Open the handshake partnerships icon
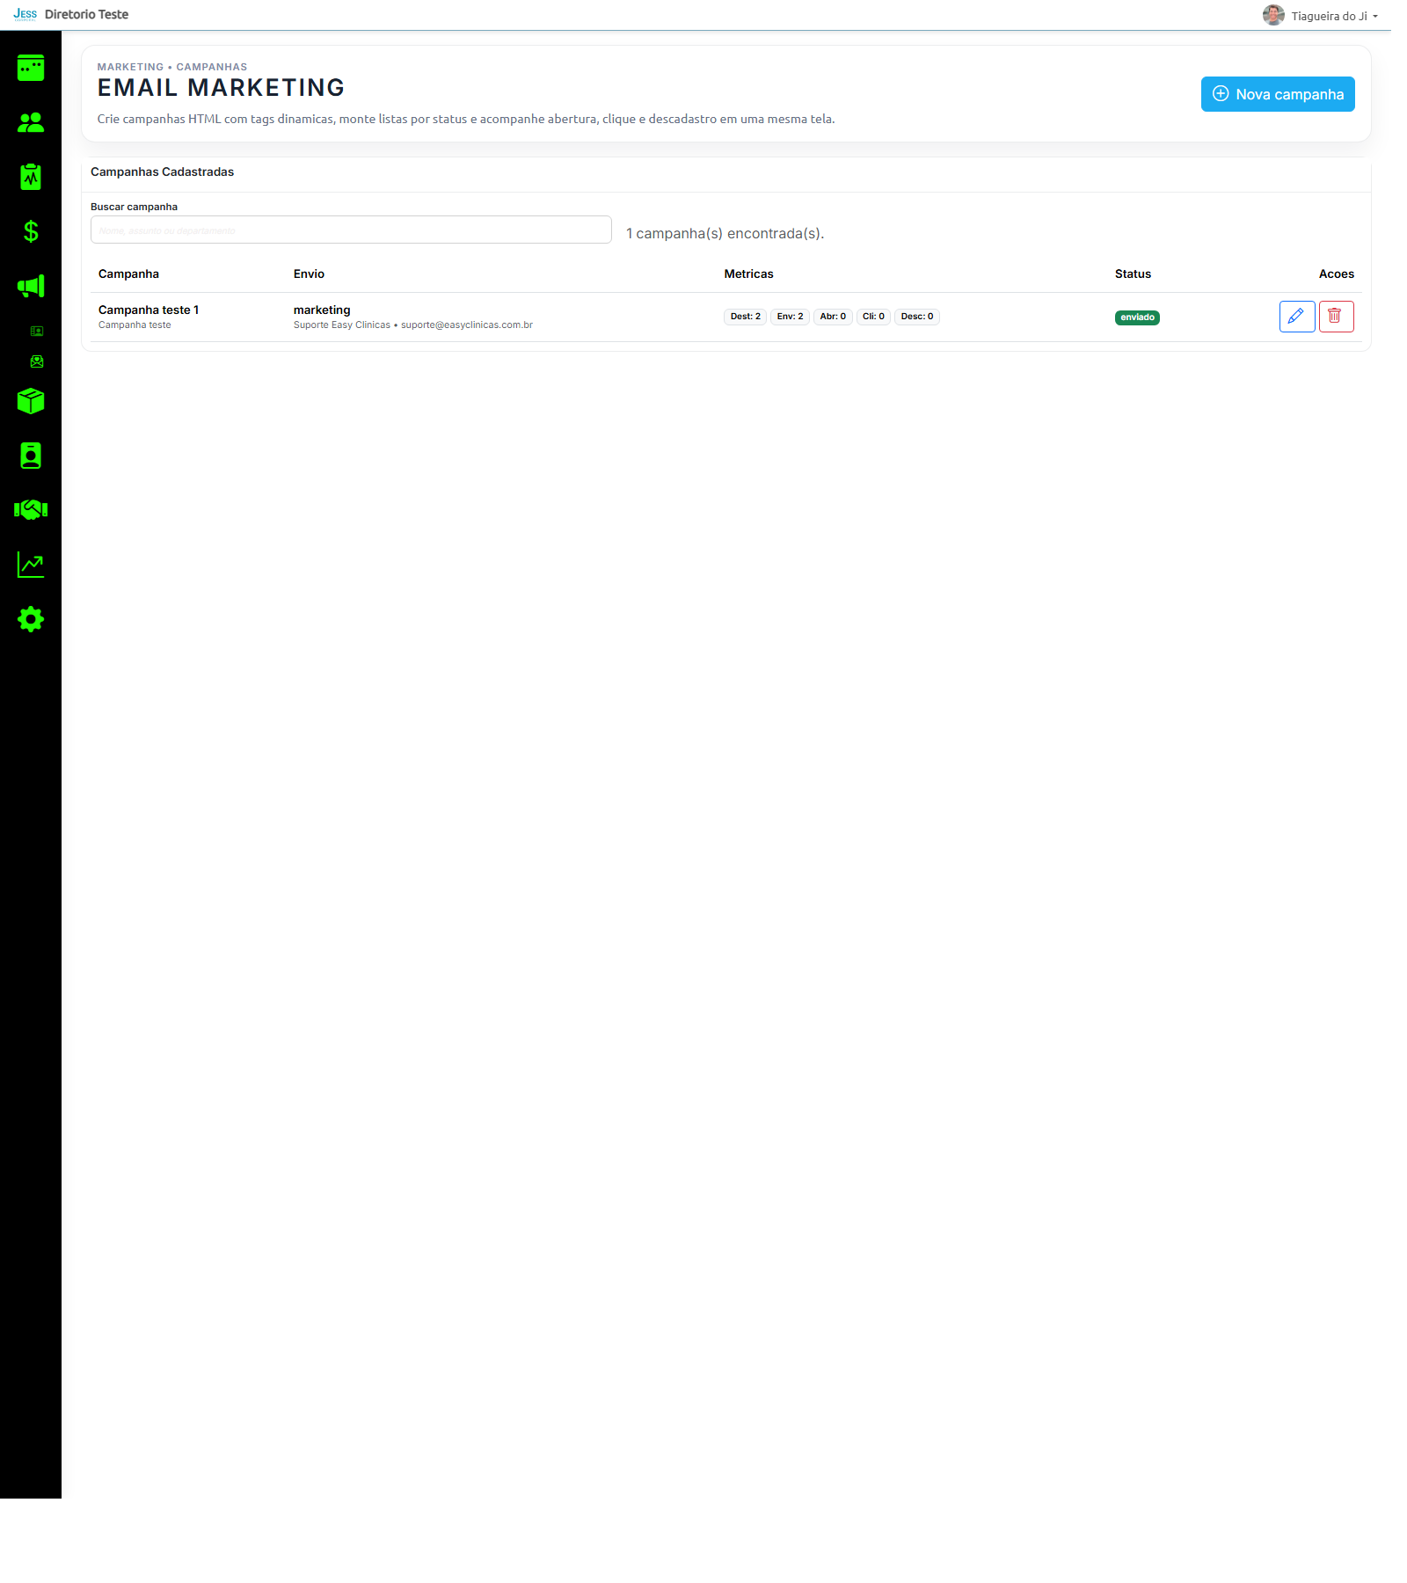The width and height of the screenshot is (1407, 1583). coord(31,510)
